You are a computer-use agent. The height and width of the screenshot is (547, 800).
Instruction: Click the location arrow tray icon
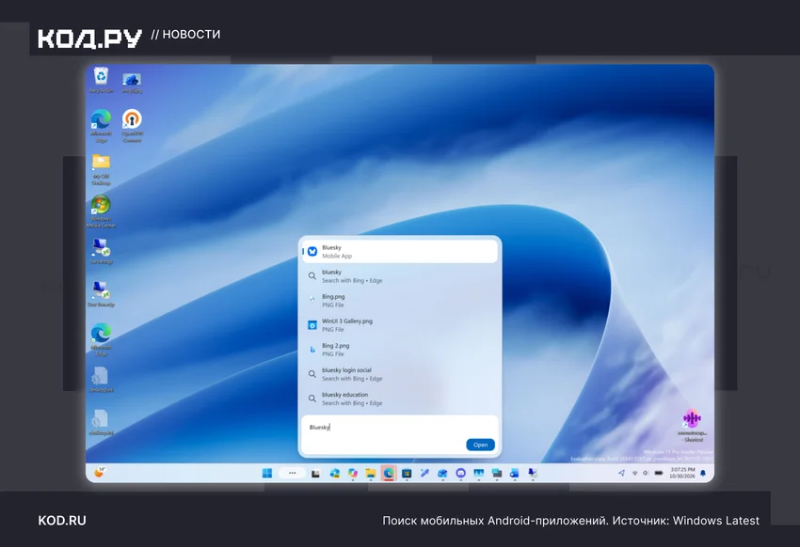click(x=621, y=473)
